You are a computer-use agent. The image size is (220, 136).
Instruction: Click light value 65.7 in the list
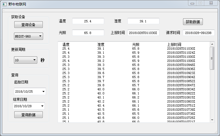click(x=136, y=85)
